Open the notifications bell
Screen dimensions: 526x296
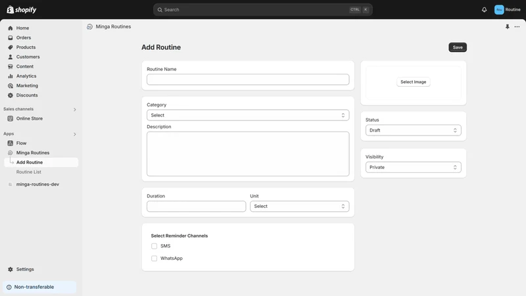pyautogui.click(x=484, y=10)
